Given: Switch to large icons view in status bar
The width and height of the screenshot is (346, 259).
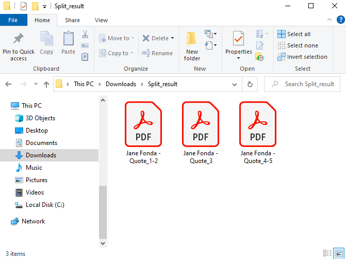Looking at the screenshot, I should point(339,253).
